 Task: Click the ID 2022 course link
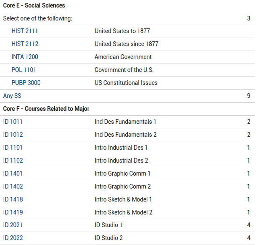tap(13, 238)
